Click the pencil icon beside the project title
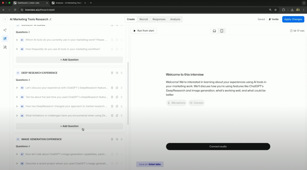 (50, 19)
